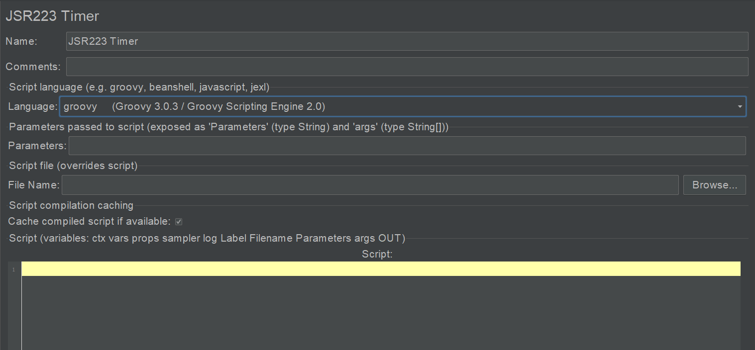The image size is (755, 350).
Task: Click the "Name:" label
Action: click(x=21, y=41)
